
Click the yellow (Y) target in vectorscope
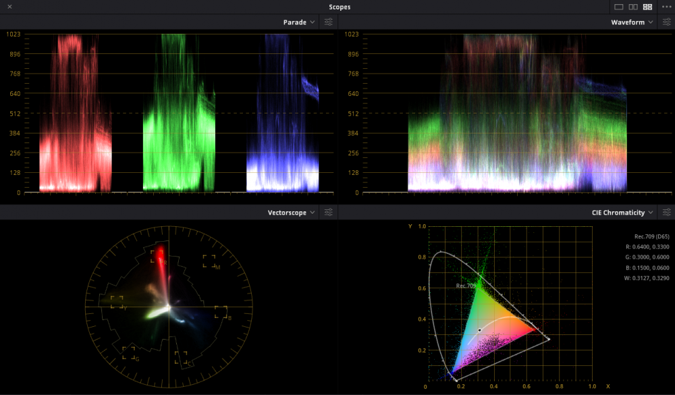tap(117, 302)
